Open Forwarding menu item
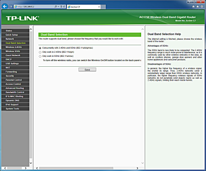The height and width of the screenshot is (171, 206). [15, 72]
